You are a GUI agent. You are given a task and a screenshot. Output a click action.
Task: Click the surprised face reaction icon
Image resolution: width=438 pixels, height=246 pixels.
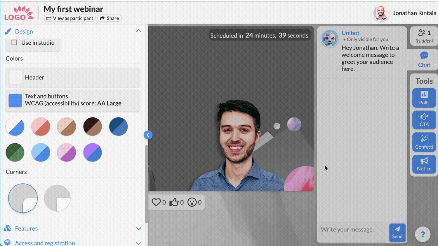(192, 202)
